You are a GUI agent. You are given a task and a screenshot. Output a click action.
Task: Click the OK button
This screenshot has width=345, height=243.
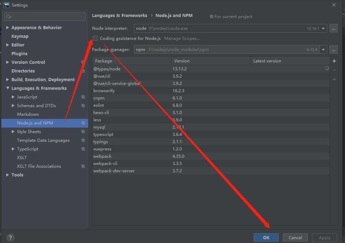pos(266,237)
